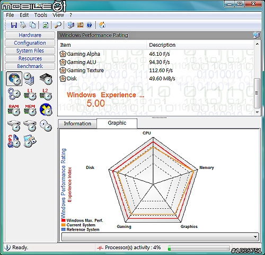Click the icon at right of Windows Performance Rating header

[257, 35]
